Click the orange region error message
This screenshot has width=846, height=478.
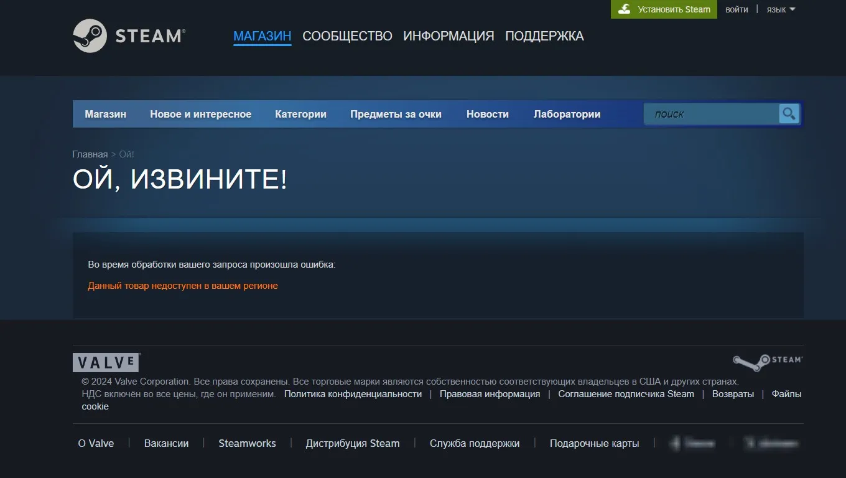183,286
